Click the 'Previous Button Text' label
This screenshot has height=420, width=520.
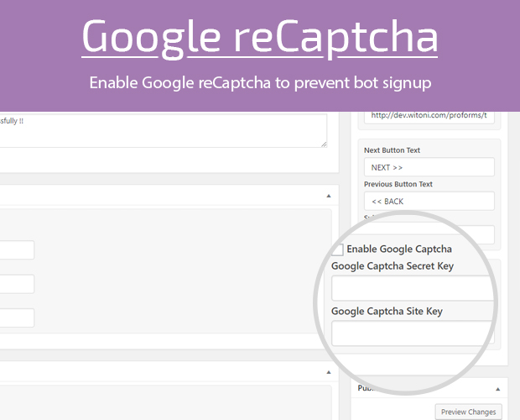(398, 184)
